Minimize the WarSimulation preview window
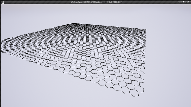The image size is (191, 107). click(180, 2)
